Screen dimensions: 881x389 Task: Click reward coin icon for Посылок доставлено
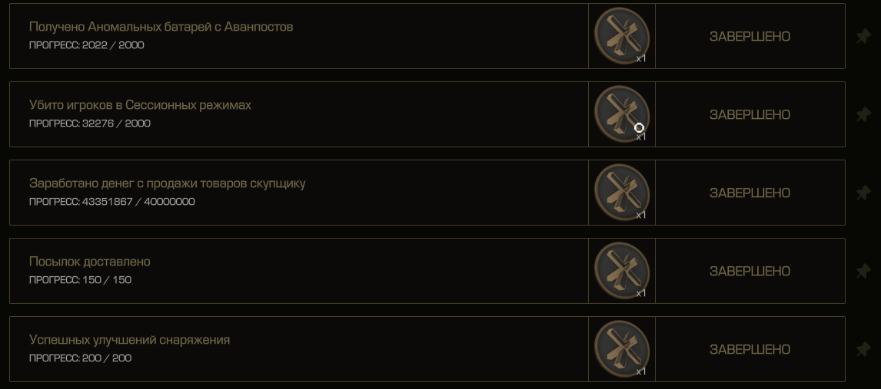[621, 271]
